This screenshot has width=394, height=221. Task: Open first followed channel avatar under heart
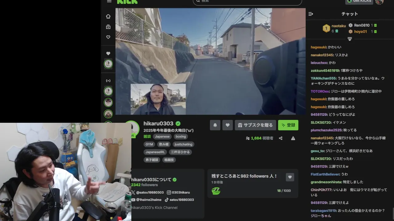108,64
